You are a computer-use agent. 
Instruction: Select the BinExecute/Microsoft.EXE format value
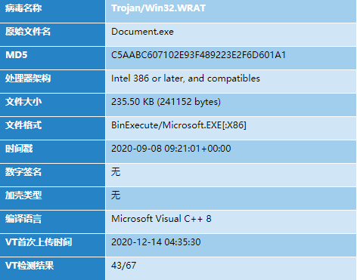click(178, 125)
